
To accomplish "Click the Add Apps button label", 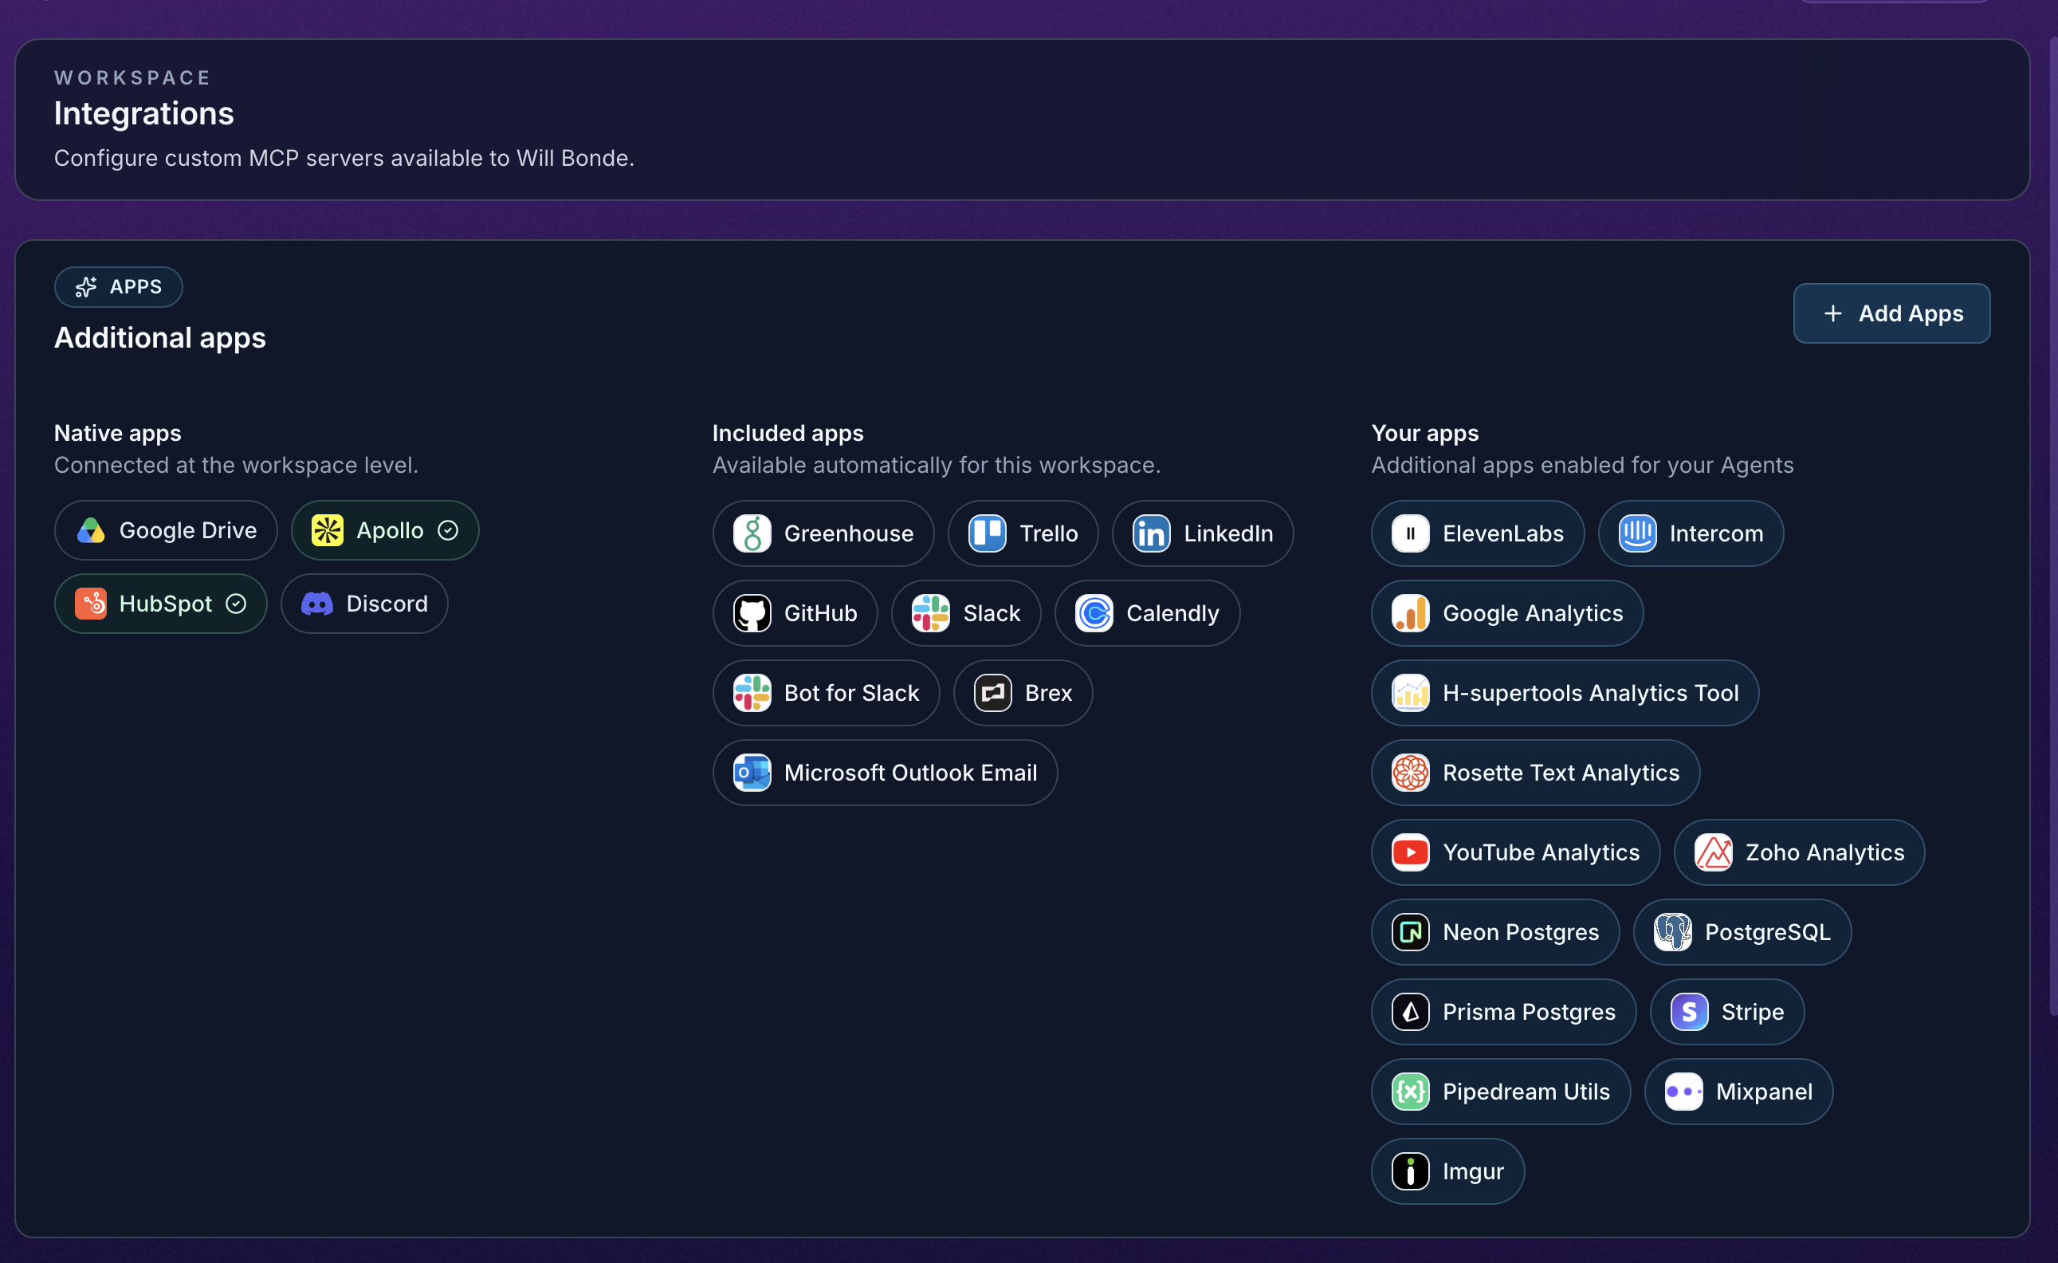I will (x=1911, y=313).
